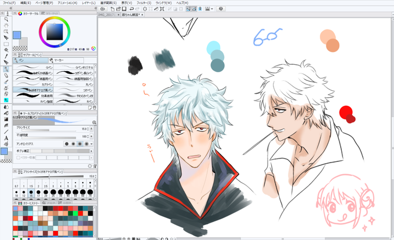Open help with question mark icon
Image resolution: width=394 pixels, height=240 pixels.
[221, 9]
